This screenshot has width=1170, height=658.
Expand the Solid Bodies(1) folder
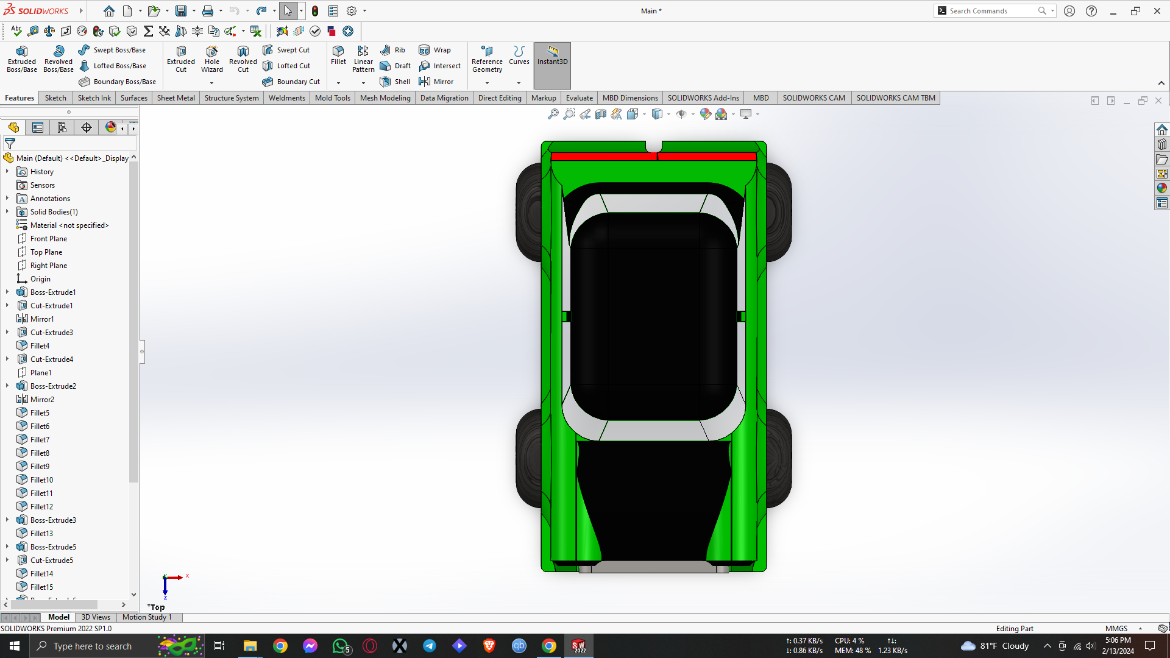coord(7,212)
